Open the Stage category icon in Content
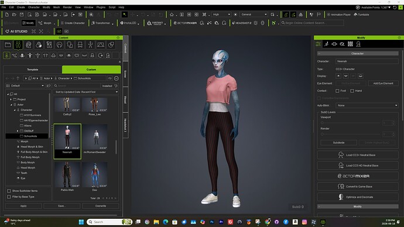The width and height of the screenshot is (404, 227). pyautogui.click(x=101, y=45)
